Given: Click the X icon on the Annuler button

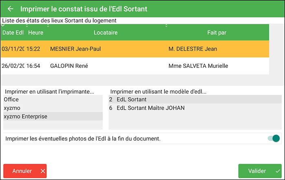Looking at the screenshot, I should point(43,171).
